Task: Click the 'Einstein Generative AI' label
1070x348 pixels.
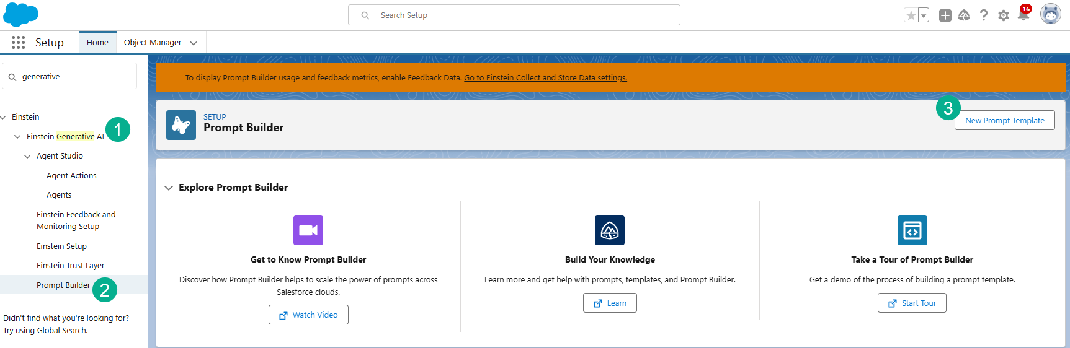Action: coord(65,137)
